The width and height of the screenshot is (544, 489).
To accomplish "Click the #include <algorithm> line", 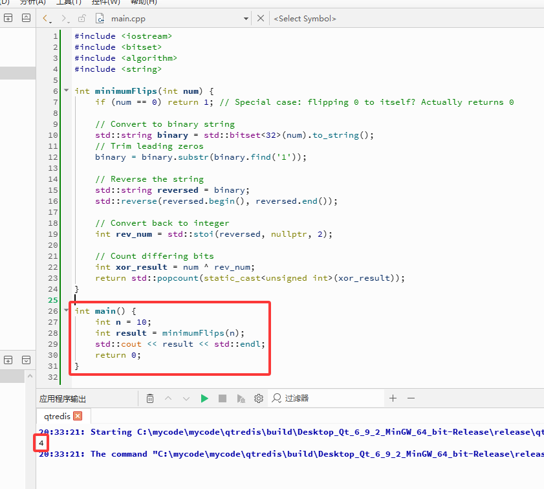I will pos(125,58).
